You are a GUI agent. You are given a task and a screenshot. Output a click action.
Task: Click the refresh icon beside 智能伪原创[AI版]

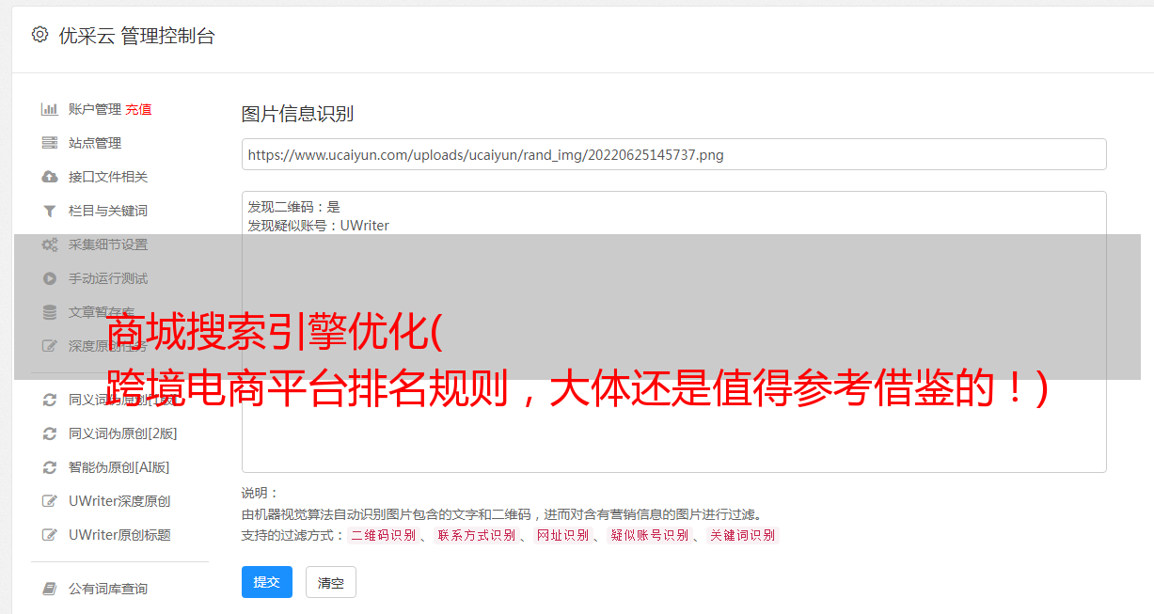click(50, 467)
